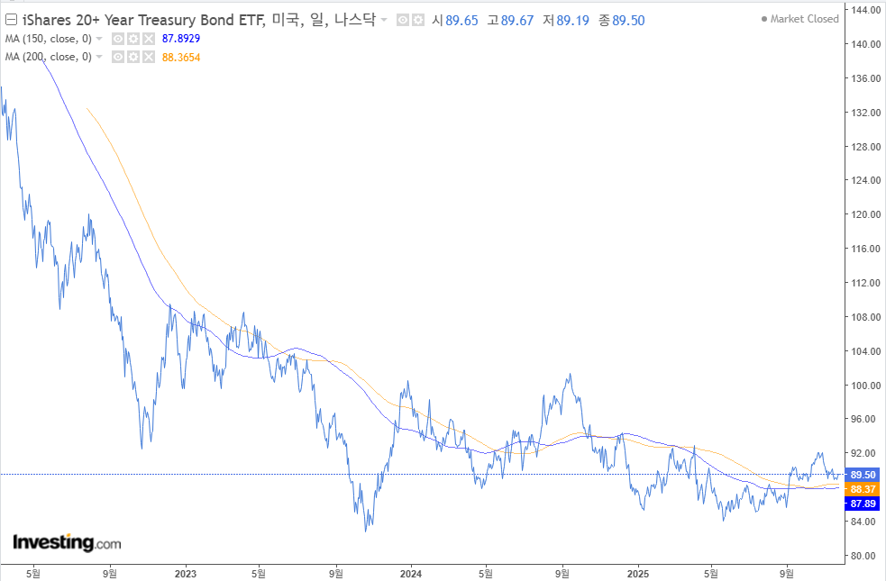The image size is (886, 581).
Task: Open settings gear for the MA 150 indicator
Action: pyautogui.click(x=132, y=39)
